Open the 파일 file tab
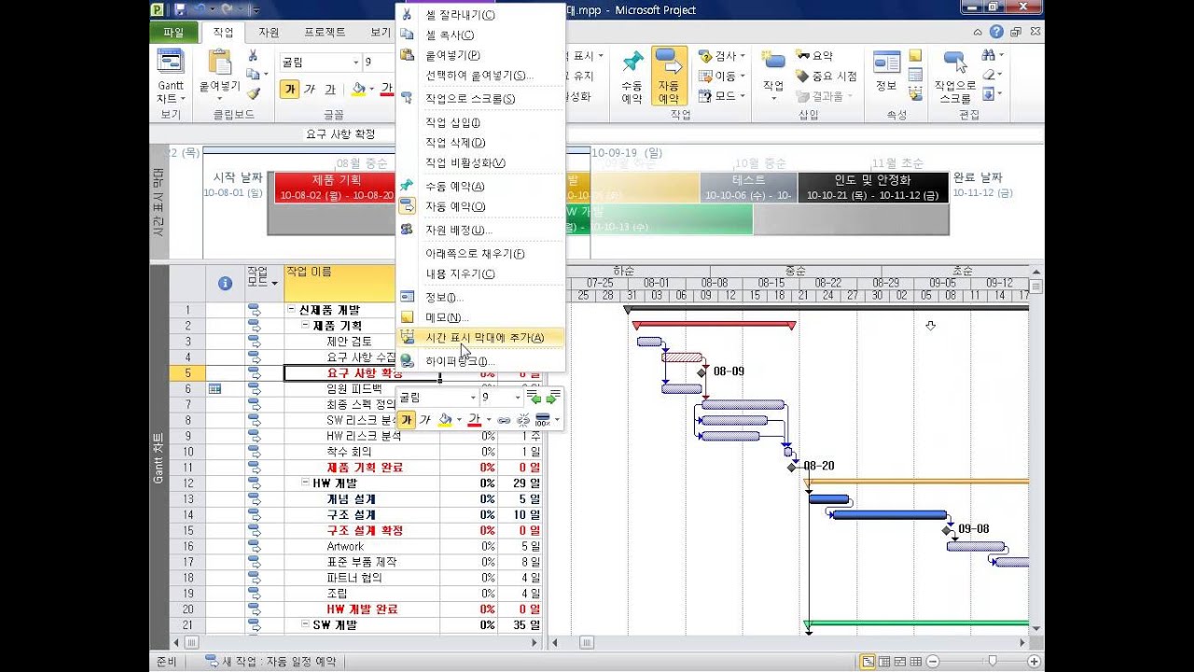This screenshot has height=672, width=1194. pos(174,32)
